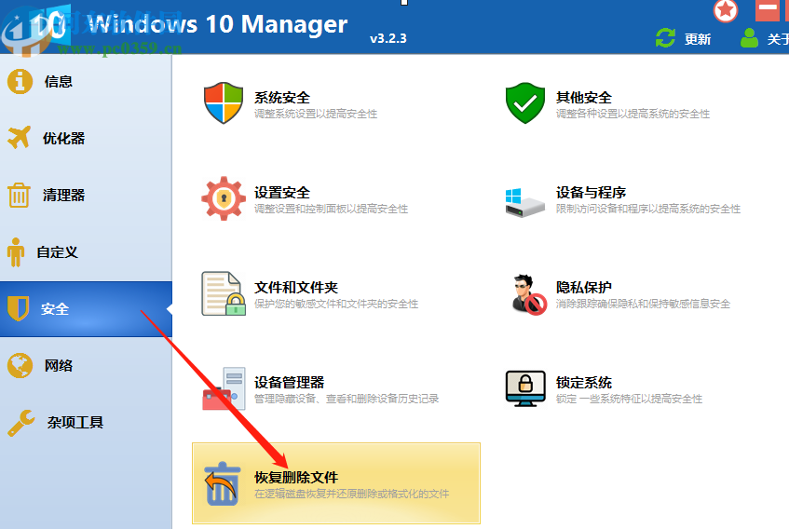Open 系统安全 tool title

pyautogui.click(x=281, y=98)
